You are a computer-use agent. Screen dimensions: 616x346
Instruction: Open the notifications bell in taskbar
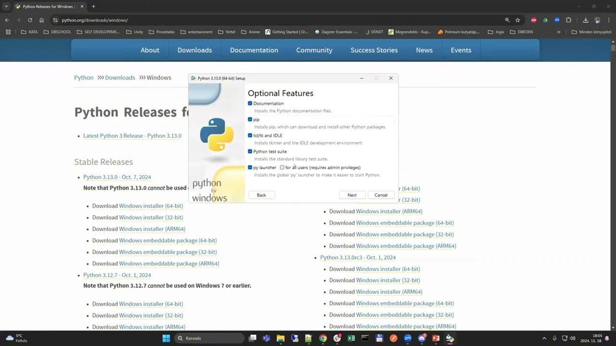[607, 338]
